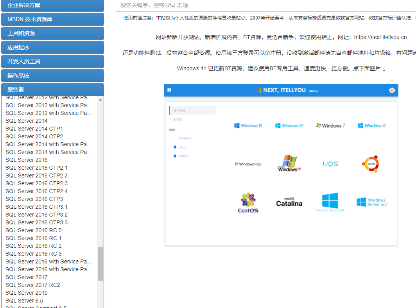Select "SQL Server 2016 CTP3.1"
Viewport: 416px width, 308px height.
click(x=37, y=207)
